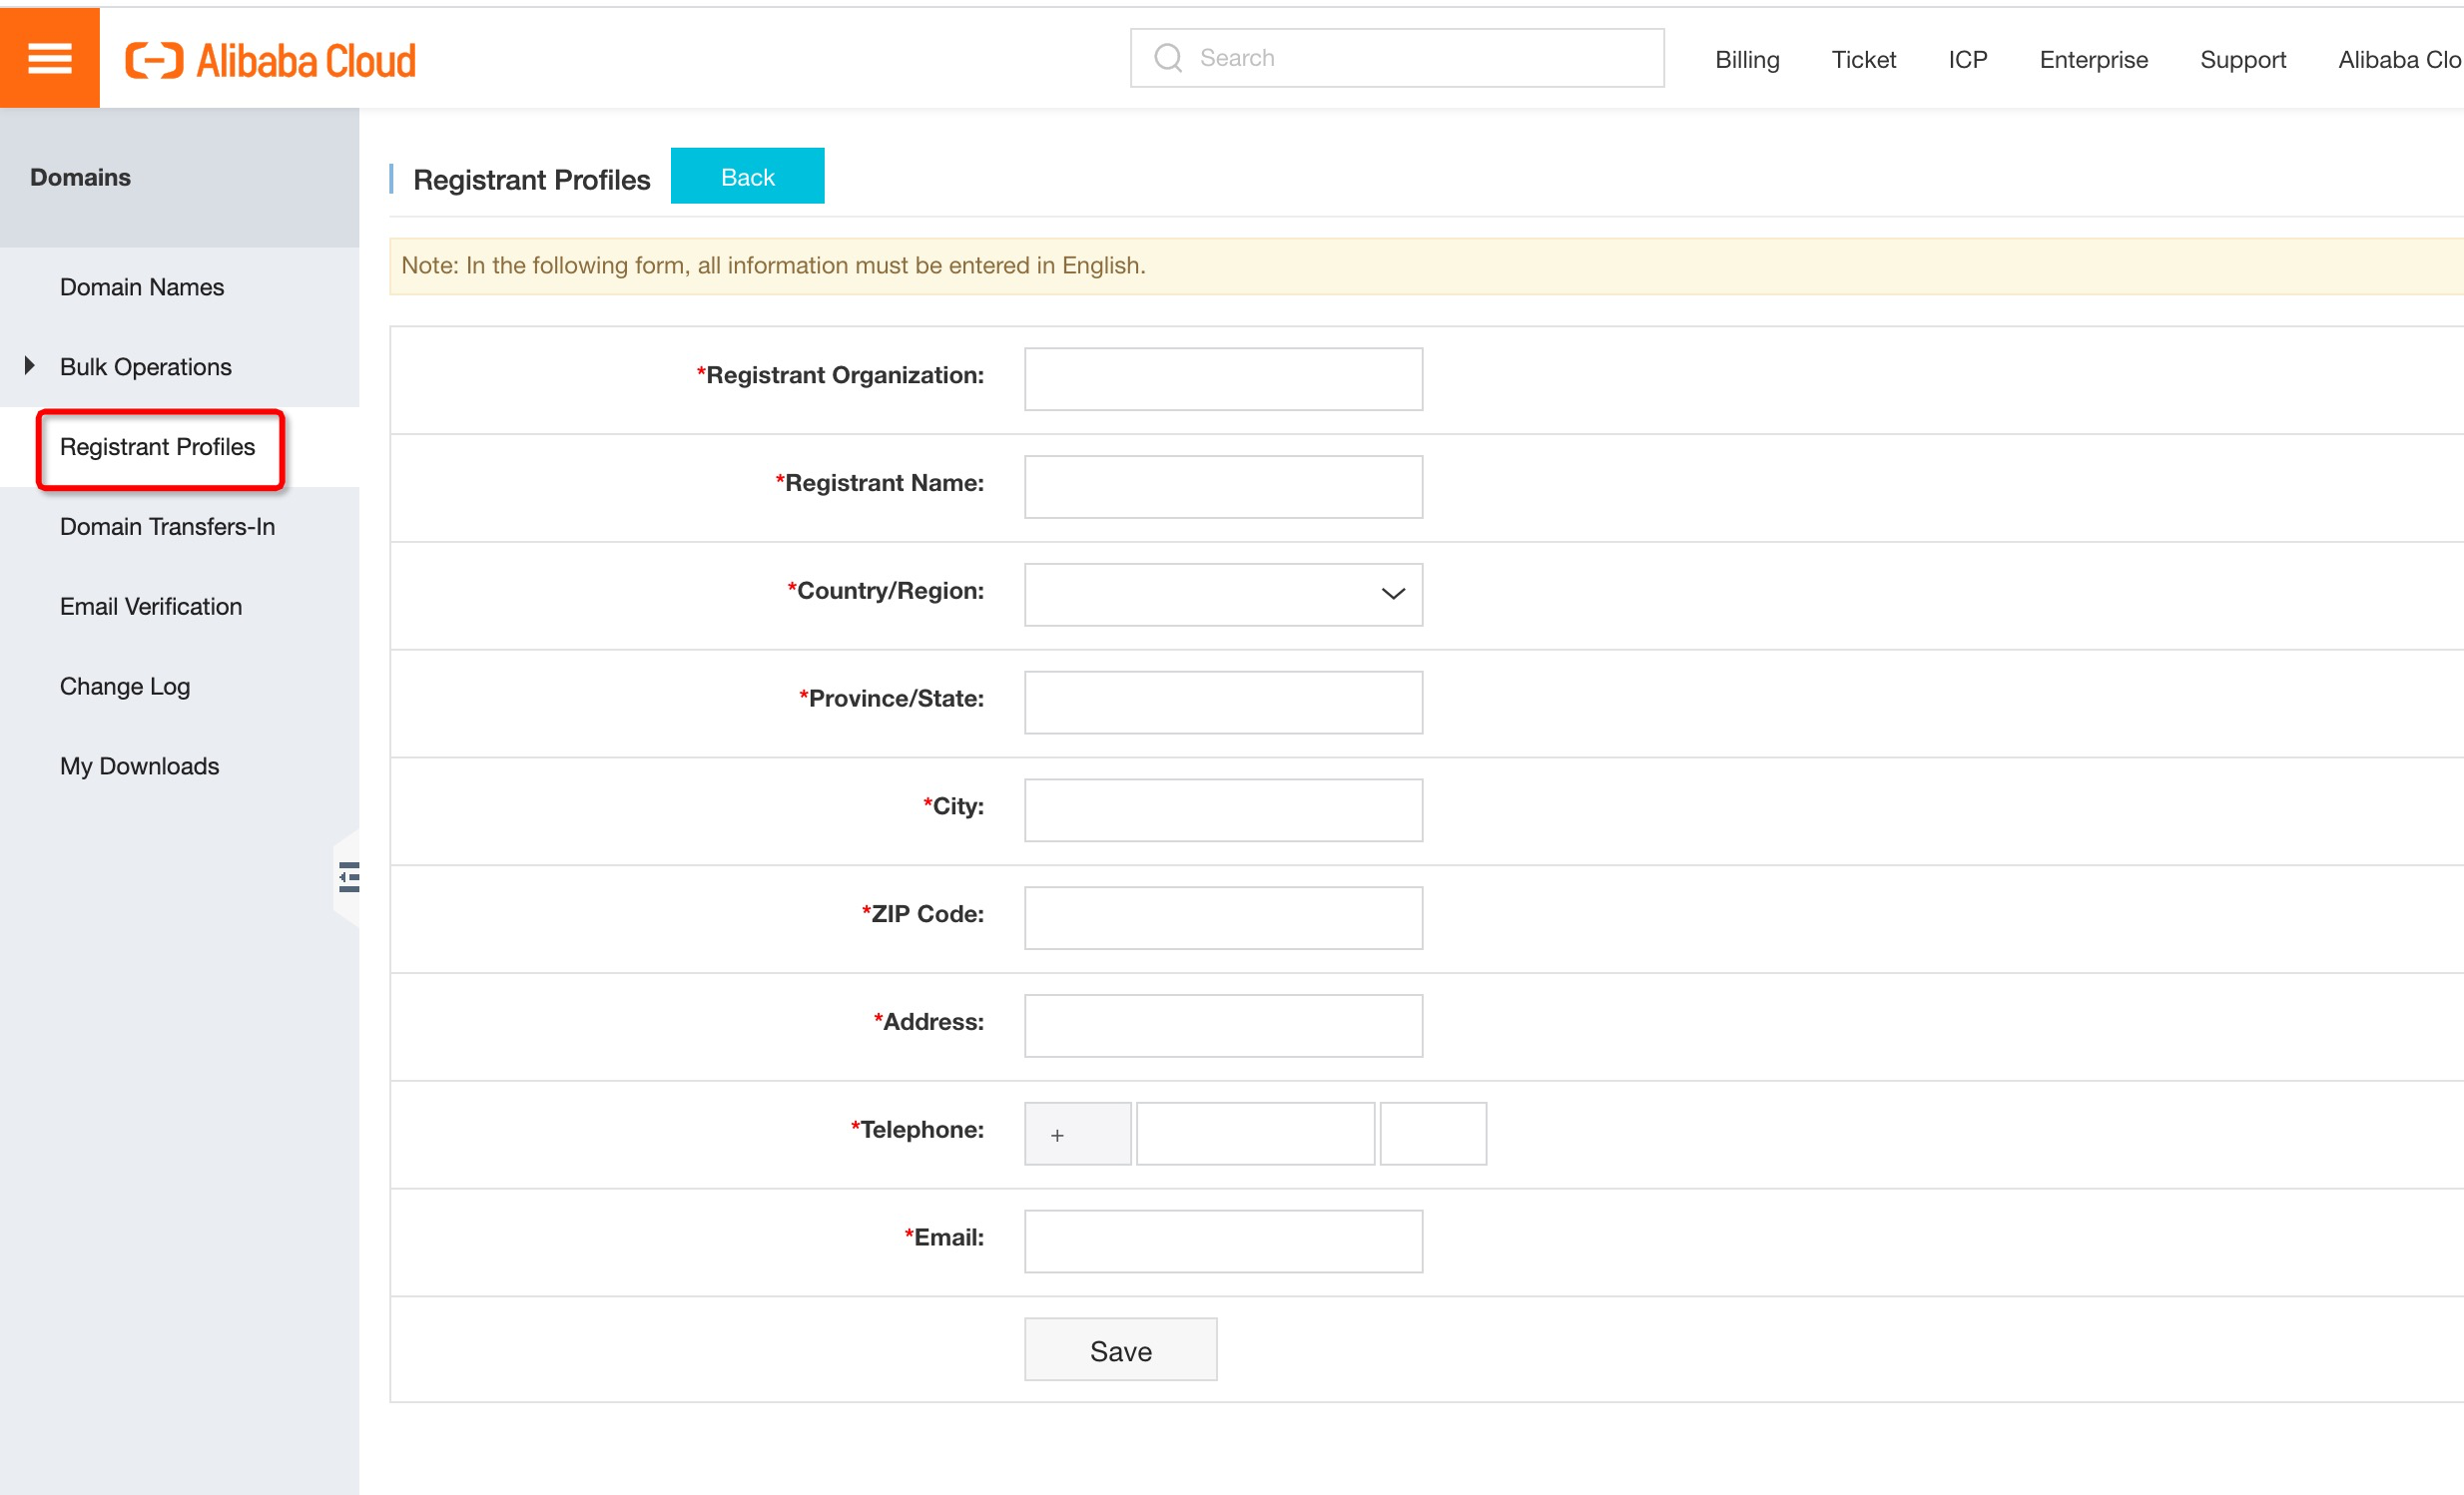Open the Enterprise top menu

[x=2092, y=60]
